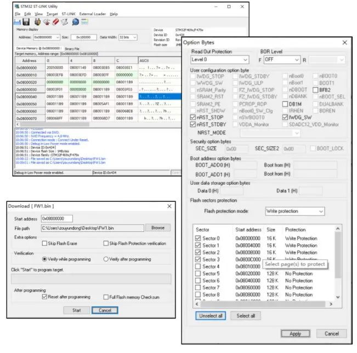Enable Full Flash memory Checksum
Image resolution: width=357 pixels, height=353 pixels.
pyautogui.click(x=106, y=297)
